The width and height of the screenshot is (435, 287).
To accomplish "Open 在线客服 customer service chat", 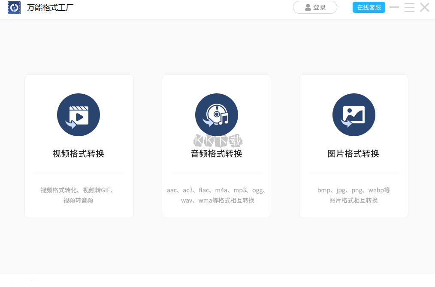I will pyautogui.click(x=369, y=7).
